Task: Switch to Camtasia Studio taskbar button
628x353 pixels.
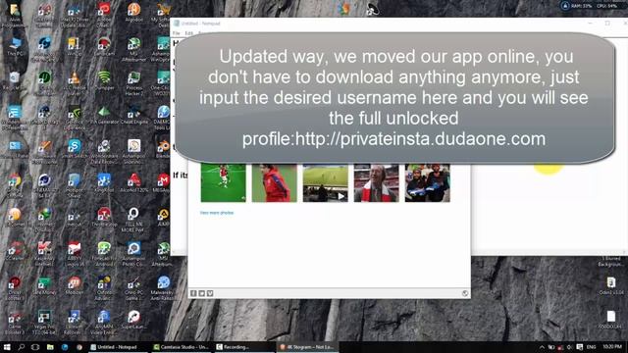Action: point(182,347)
